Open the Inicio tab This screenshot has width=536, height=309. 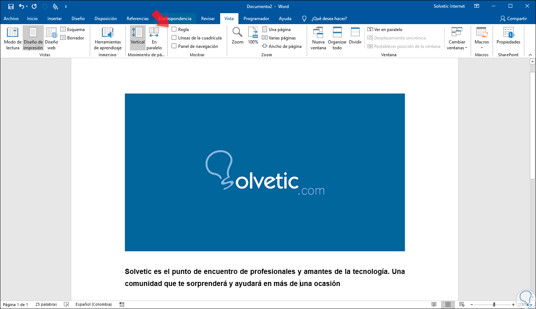32,19
